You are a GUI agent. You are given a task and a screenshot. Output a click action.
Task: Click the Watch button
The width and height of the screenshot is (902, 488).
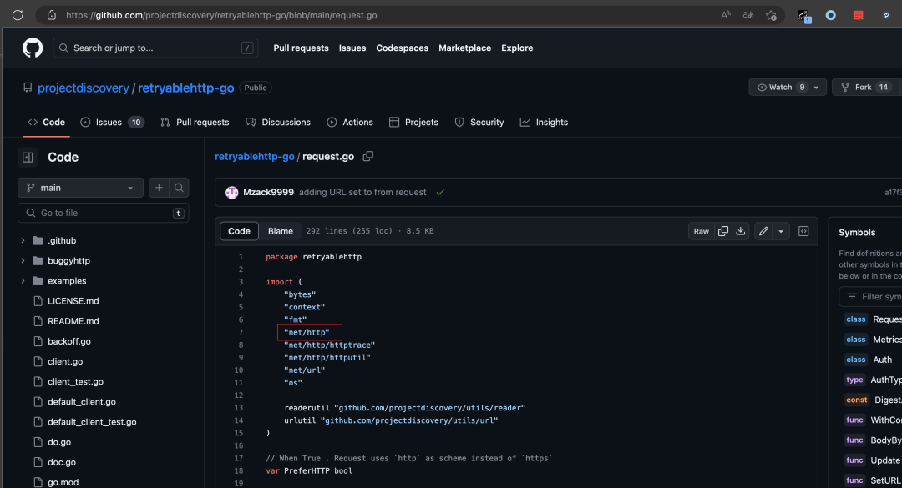pos(779,88)
